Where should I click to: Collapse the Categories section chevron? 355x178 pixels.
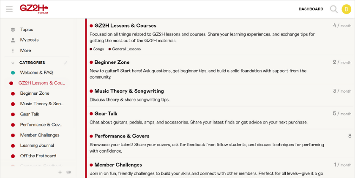click(x=13, y=63)
